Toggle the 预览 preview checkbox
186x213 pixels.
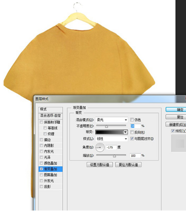point(173,131)
